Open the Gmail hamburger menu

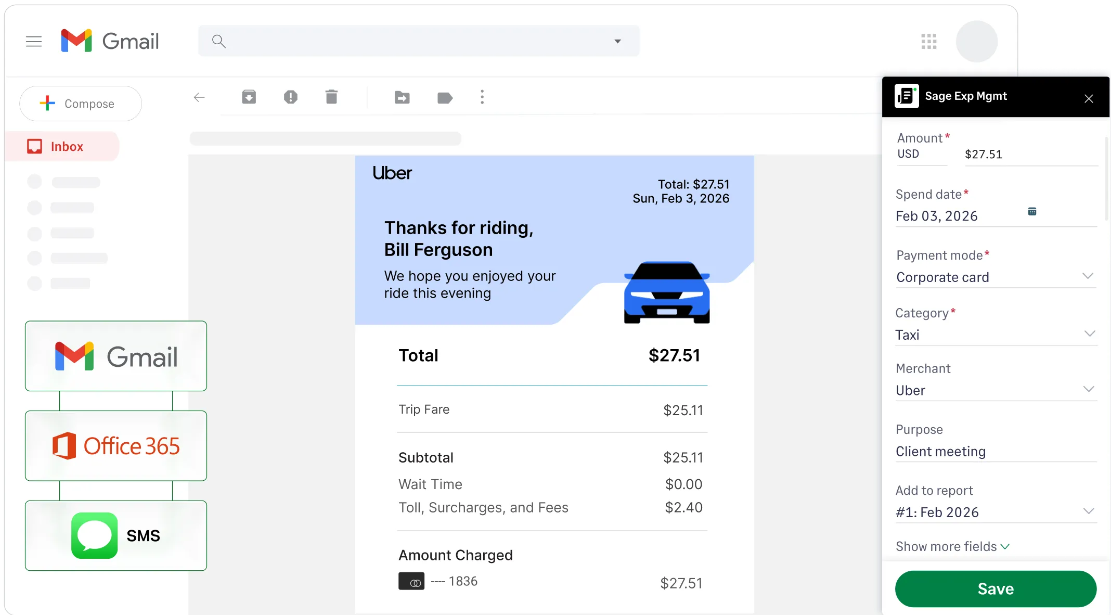point(33,41)
